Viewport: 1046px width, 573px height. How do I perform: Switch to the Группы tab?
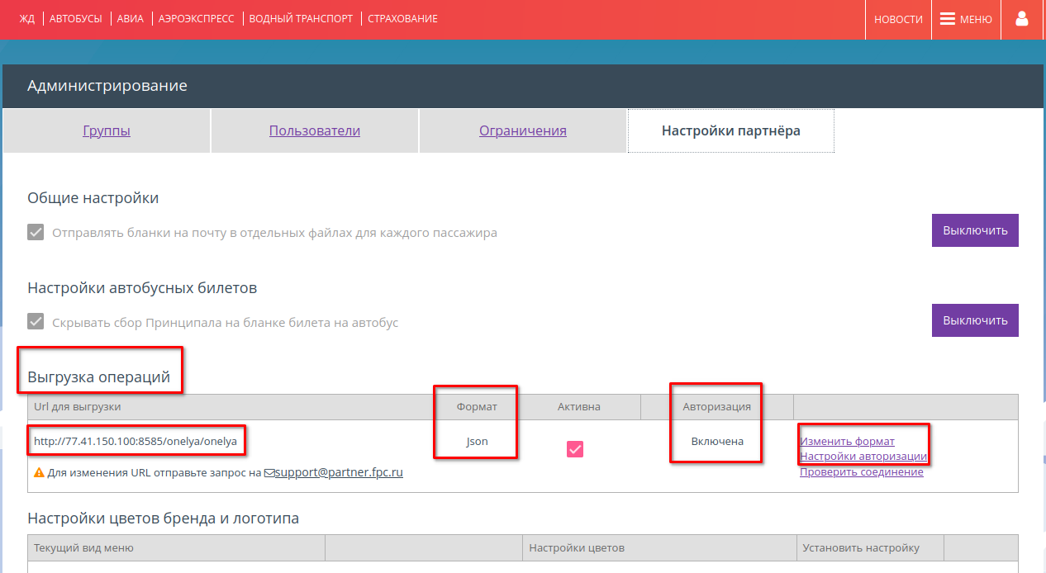coord(107,130)
